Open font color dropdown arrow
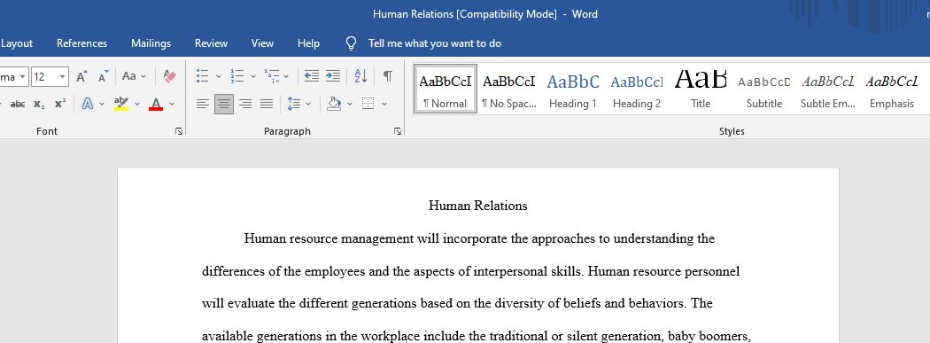930x343 pixels. click(172, 104)
